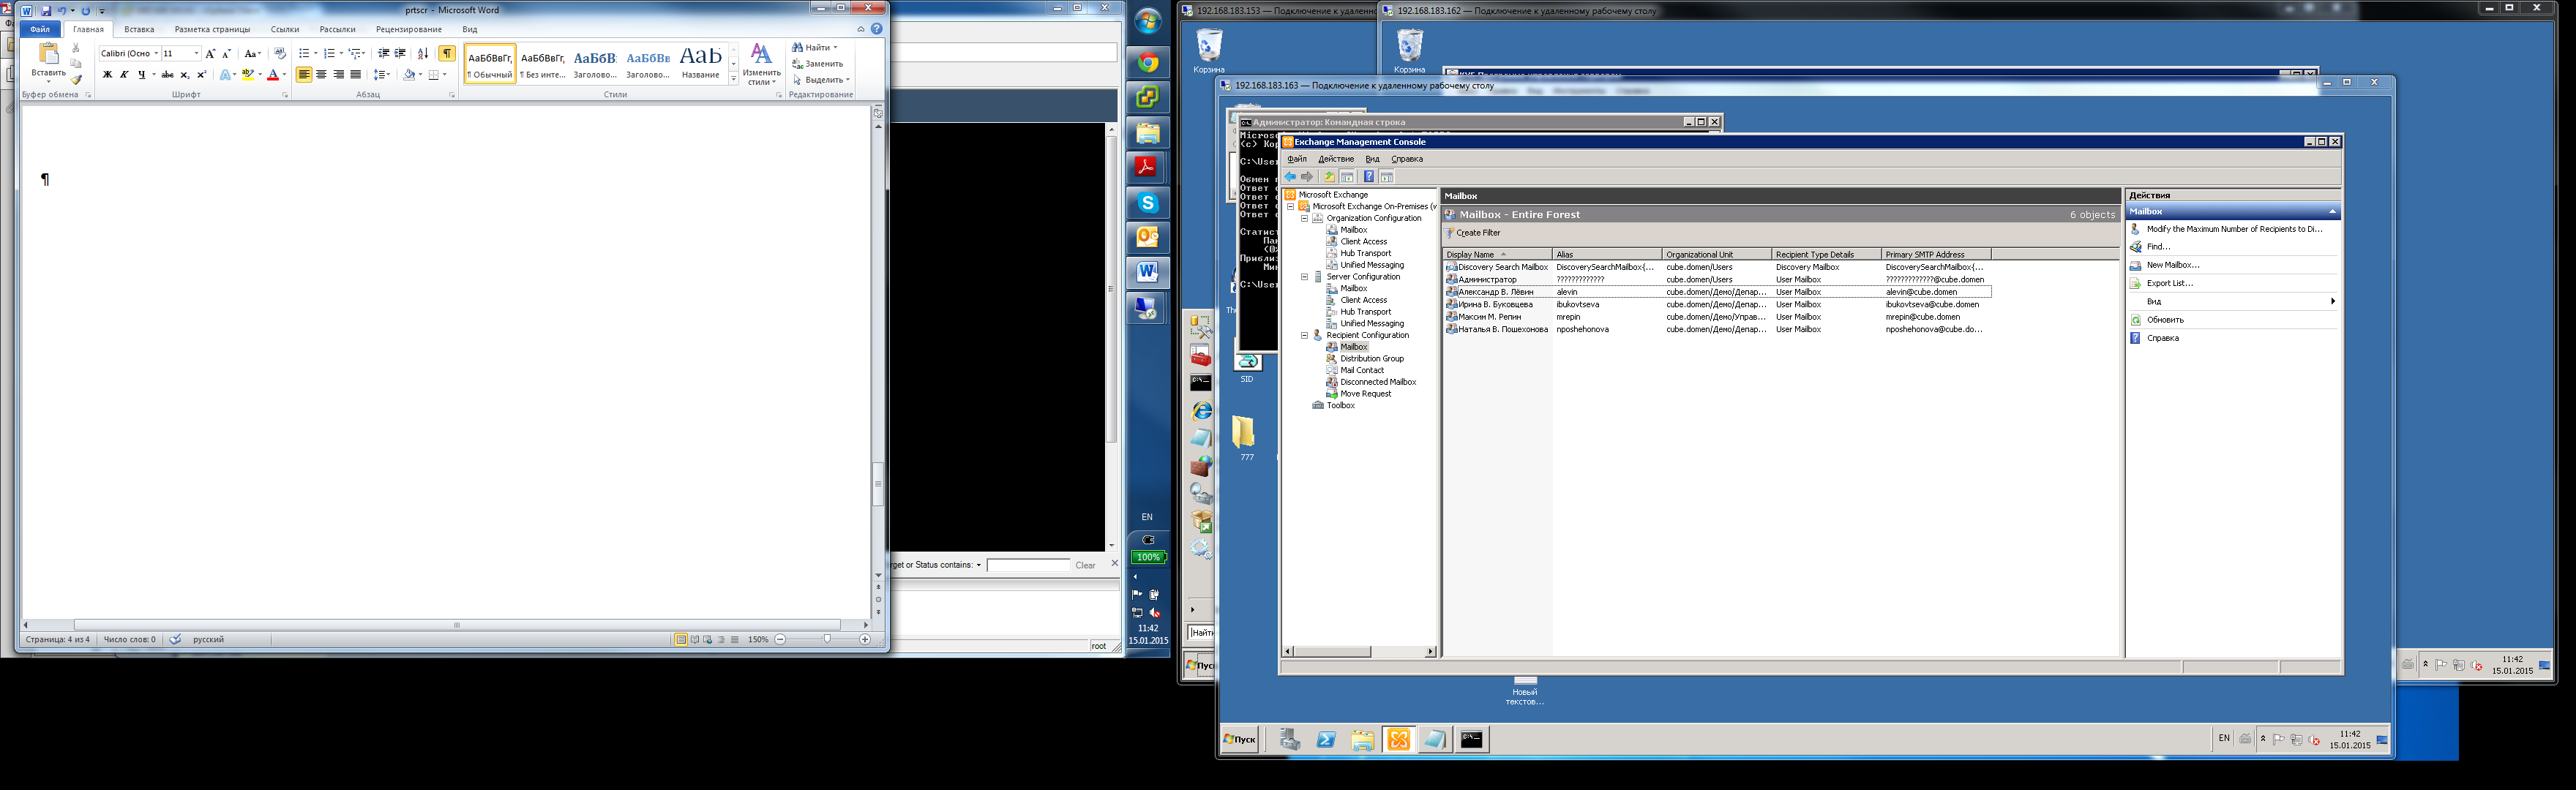Open the Действие menu in Exchange Console
Image resolution: width=2576 pixels, height=790 pixels.
(1335, 159)
